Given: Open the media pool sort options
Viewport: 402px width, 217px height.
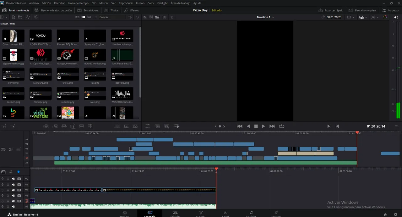Looking at the screenshot, I should pyautogui.click(x=130, y=17).
